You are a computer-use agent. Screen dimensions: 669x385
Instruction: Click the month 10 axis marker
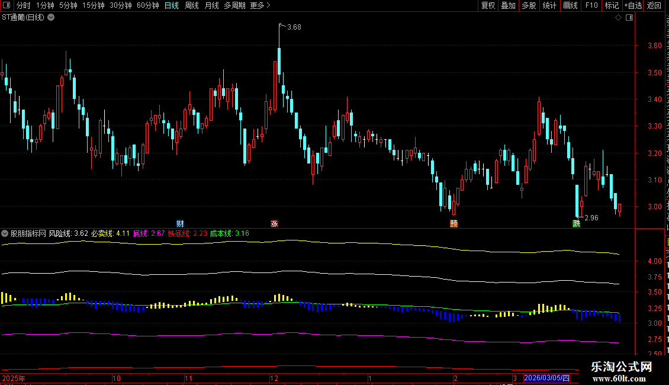click(x=117, y=378)
